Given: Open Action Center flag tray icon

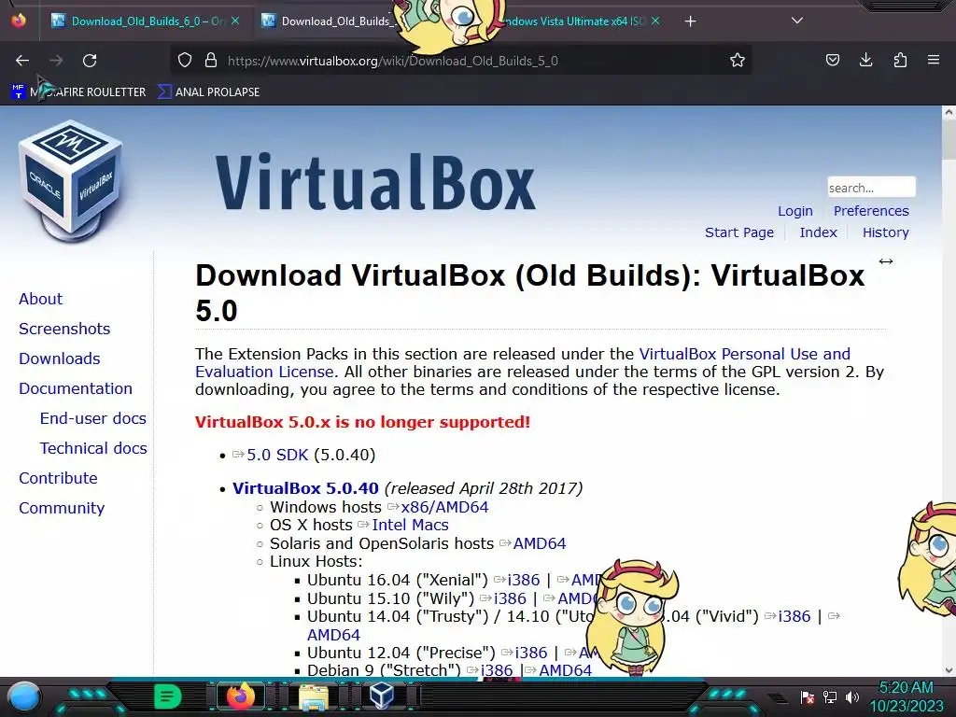Looking at the screenshot, I should [808, 697].
